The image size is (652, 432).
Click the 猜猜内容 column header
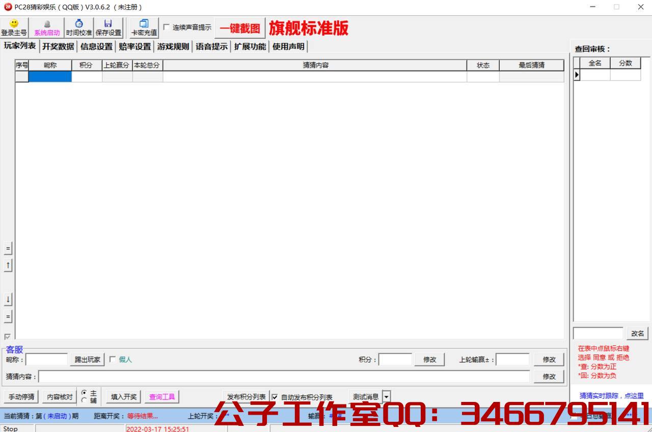(315, 65)
